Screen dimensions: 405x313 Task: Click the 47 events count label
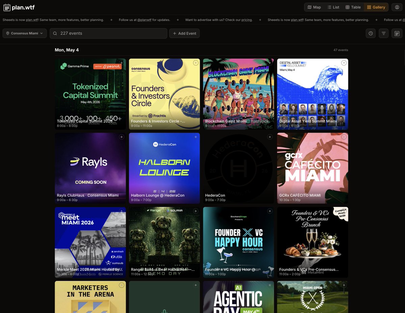click(x=341, y=50)
